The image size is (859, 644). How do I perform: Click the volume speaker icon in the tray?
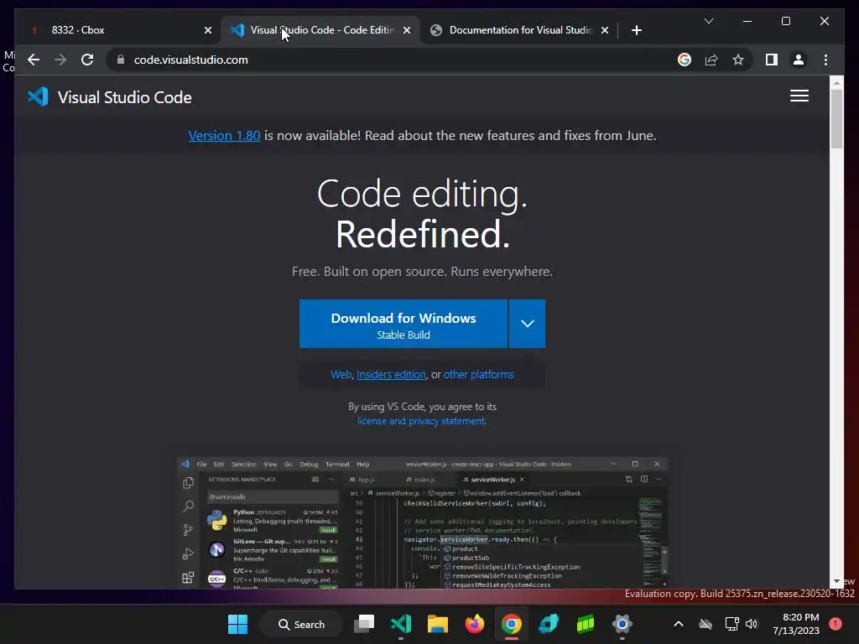(x=752, y=624)
